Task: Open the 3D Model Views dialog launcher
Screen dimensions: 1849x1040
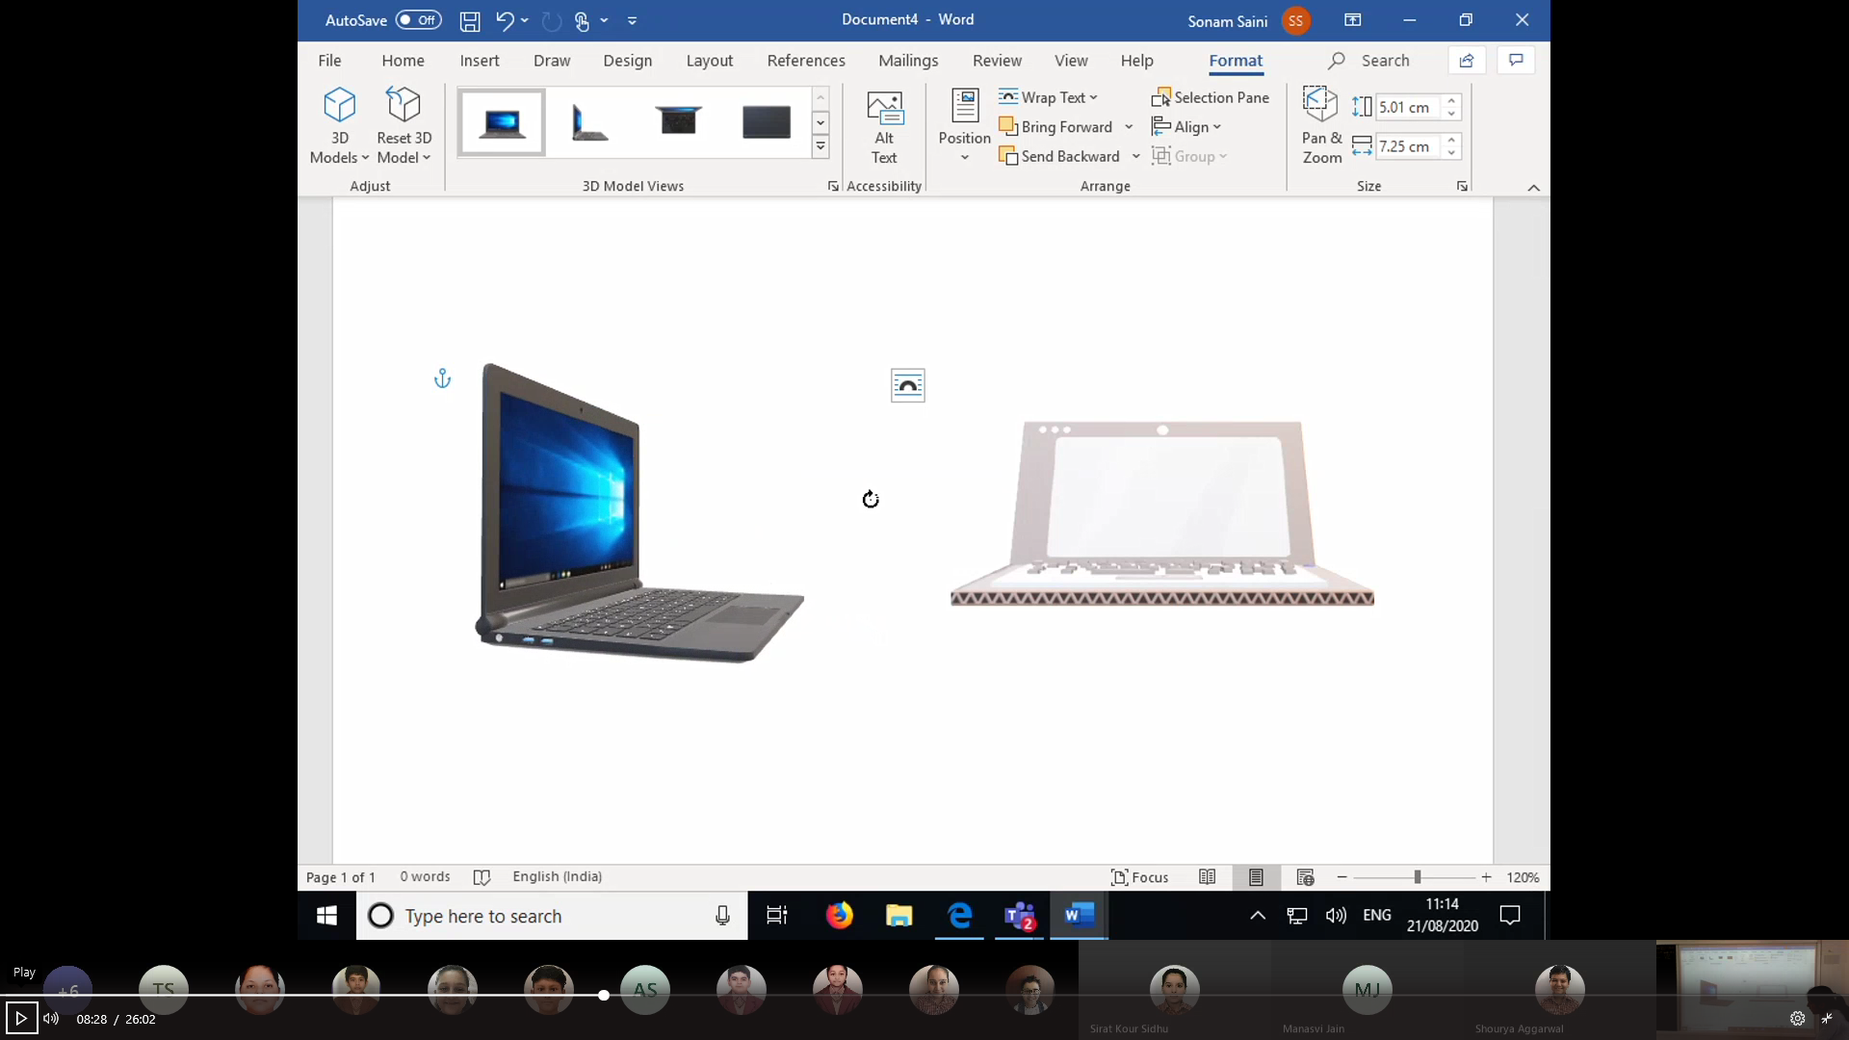Action: [x=833, y=186]
